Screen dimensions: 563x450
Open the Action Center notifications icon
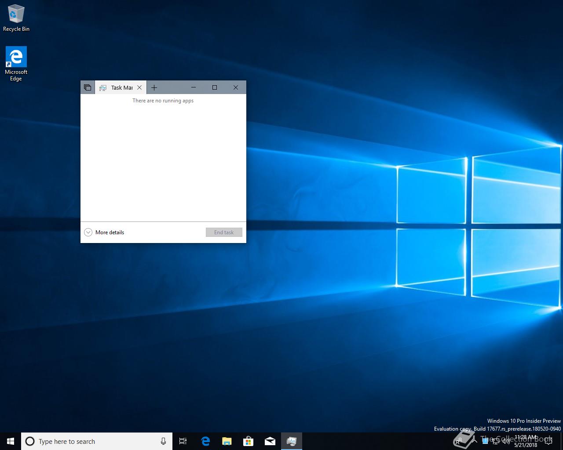pyautogui.click(x=548, y=441)
